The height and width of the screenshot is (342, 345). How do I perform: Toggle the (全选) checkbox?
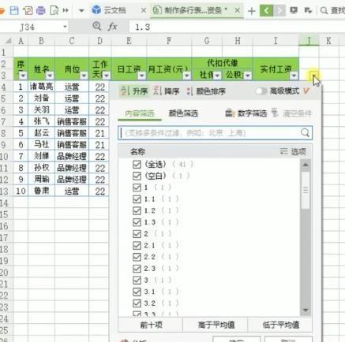tap(137, 165)
